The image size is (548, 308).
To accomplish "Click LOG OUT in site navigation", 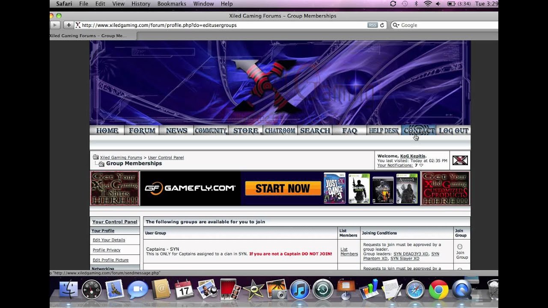I will (x=453, y=130).
